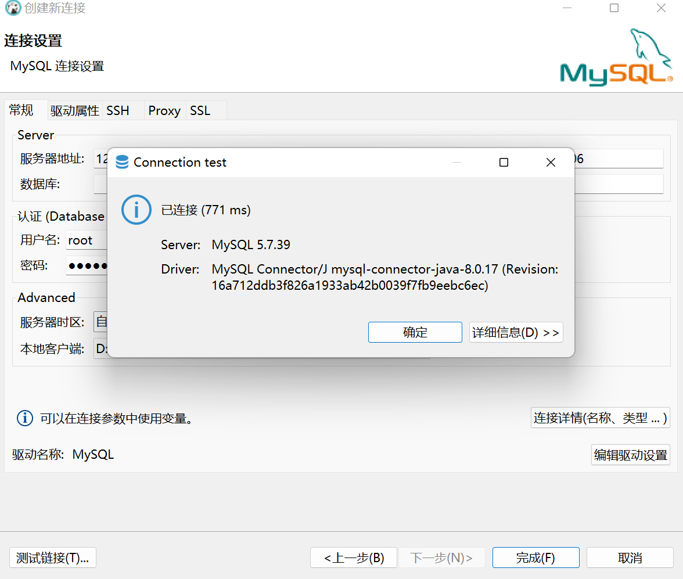Click the 创建新连接 window title icon

coord(13,8)
